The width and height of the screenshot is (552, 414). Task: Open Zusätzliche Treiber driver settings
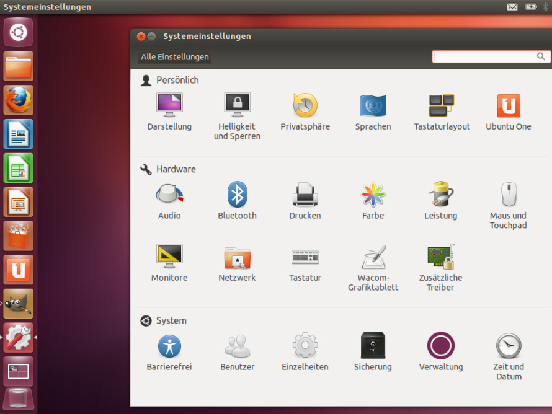(x=441, y=268)
